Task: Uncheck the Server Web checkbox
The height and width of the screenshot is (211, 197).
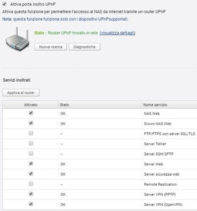Action: (31, 164)
